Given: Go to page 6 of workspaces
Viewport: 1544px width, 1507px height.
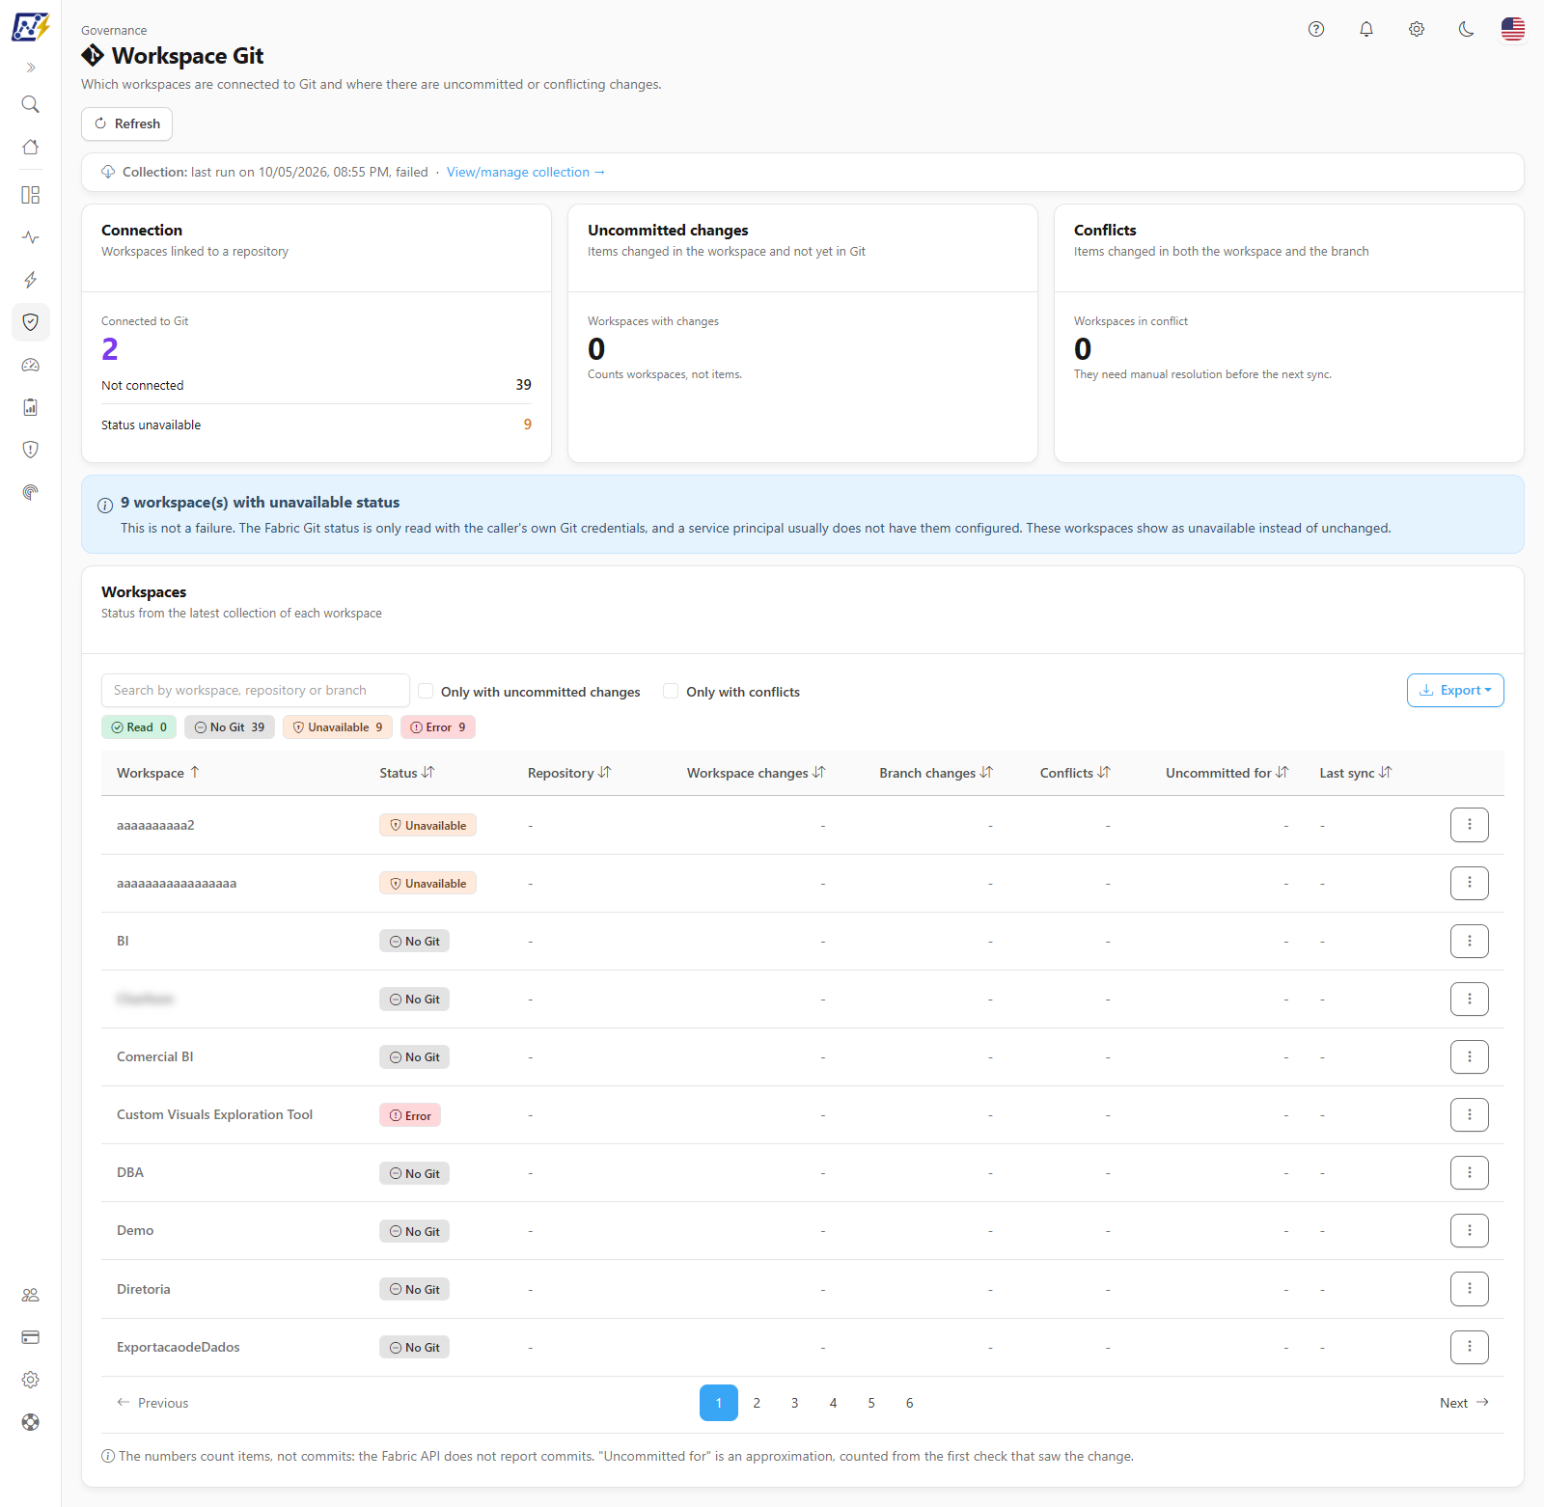Looking at the screenshot, I should [909, 1403].
